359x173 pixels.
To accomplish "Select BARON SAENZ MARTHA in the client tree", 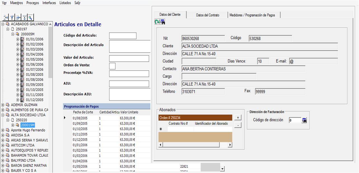I will point(29,165).
